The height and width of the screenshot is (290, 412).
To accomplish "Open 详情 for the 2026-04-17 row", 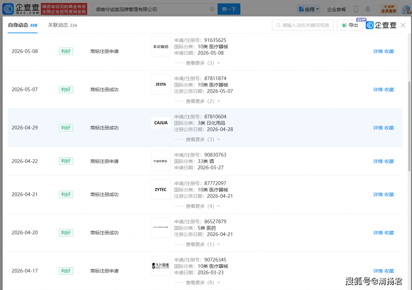I will [378, 271].
